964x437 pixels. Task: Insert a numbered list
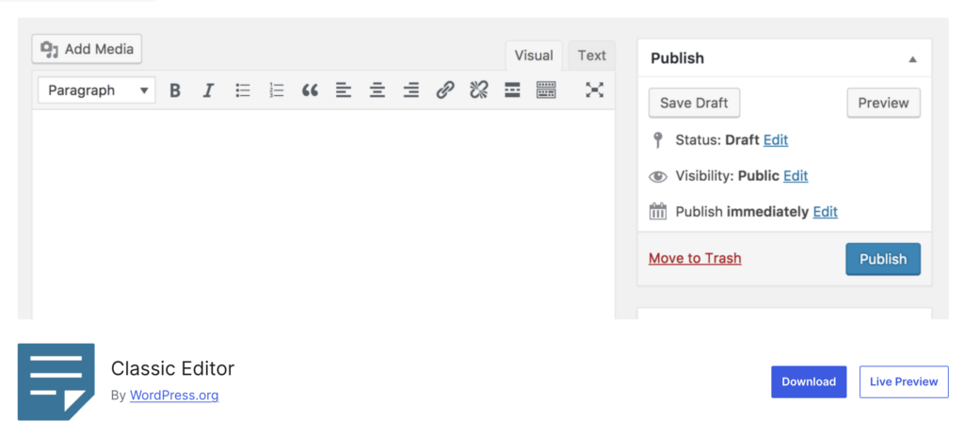277,90
